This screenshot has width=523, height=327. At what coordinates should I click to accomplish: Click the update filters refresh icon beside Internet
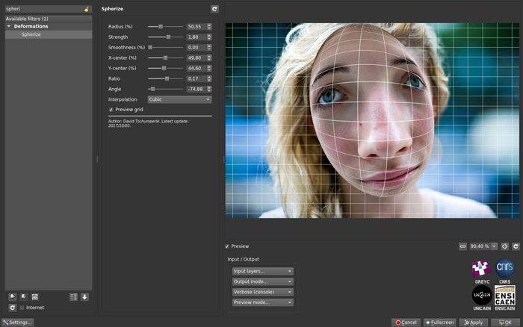pos(13,308)
